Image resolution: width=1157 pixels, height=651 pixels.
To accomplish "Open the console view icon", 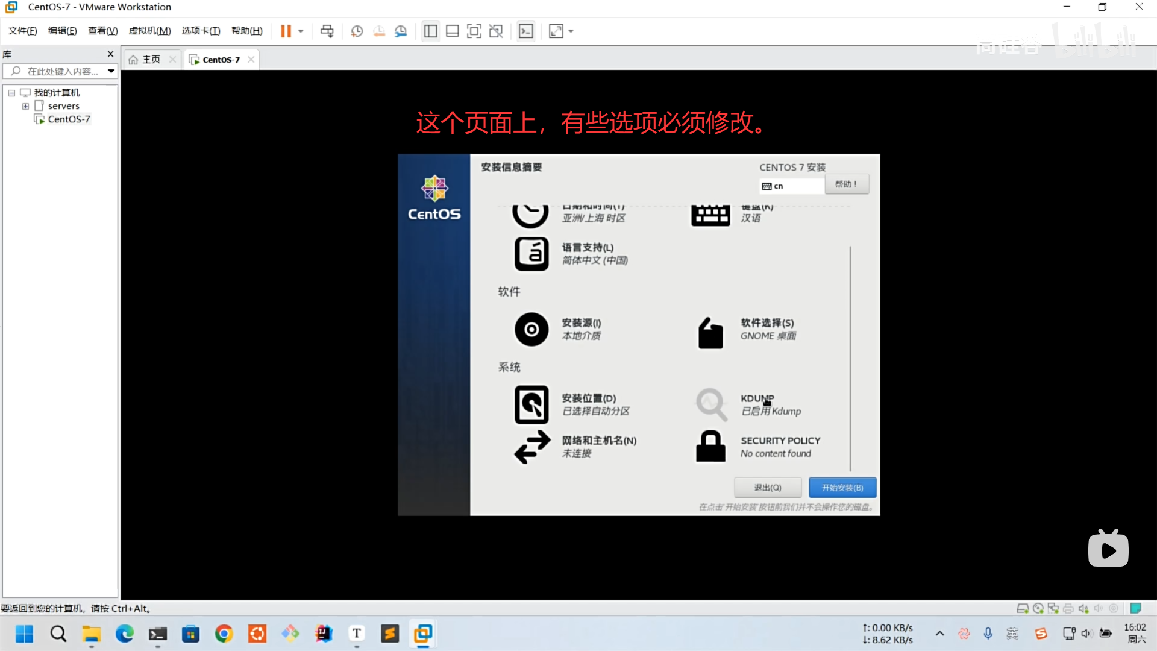I will pyautogui.click(x=526, y=31).
